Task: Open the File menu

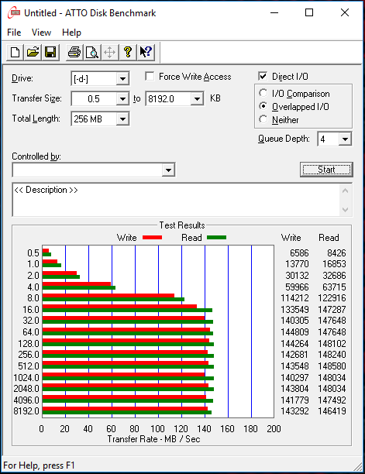Action: (14, 33)
